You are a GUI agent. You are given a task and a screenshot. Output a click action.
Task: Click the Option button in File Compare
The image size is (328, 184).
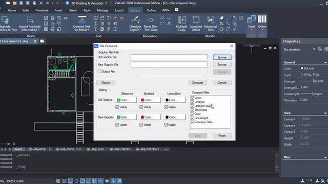point(106,83)
